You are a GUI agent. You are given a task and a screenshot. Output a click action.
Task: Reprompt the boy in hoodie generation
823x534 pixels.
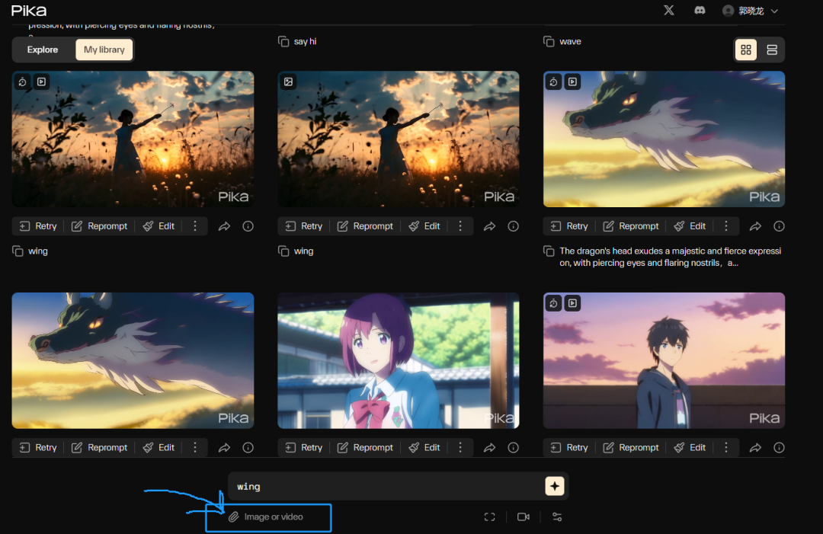pos(631,447)
